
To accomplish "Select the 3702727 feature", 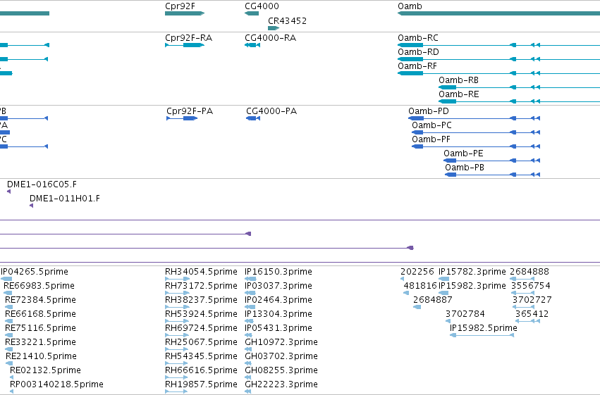I will click(x=523, y=307).
